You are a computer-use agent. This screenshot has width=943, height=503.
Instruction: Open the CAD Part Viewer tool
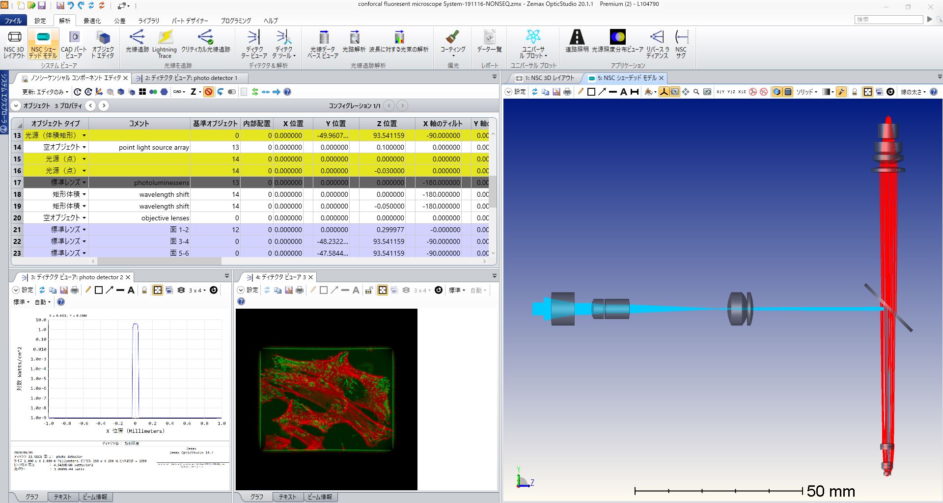pyautogui.click(x=74, y=44)
